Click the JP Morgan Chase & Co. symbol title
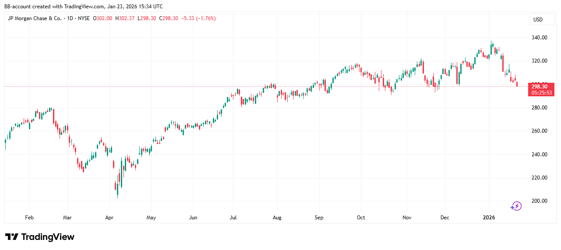Screen dimensions: 561x250 tap(35, 18)
